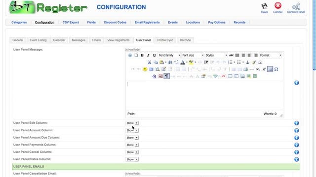This screenshot has width=316, height=177.
Task: Click the Copy icon in the editor
Action: pos(156,62)
